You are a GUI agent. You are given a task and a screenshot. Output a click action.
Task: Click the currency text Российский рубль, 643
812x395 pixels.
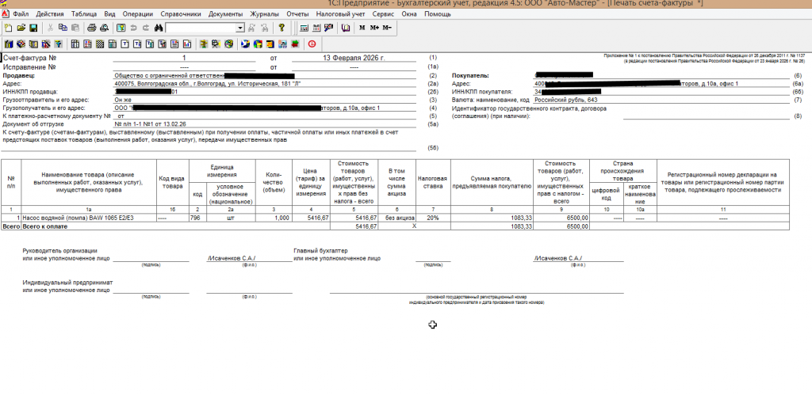[x=566, y=100]
